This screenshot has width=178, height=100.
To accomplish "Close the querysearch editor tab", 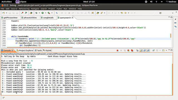I will [72, 17].
